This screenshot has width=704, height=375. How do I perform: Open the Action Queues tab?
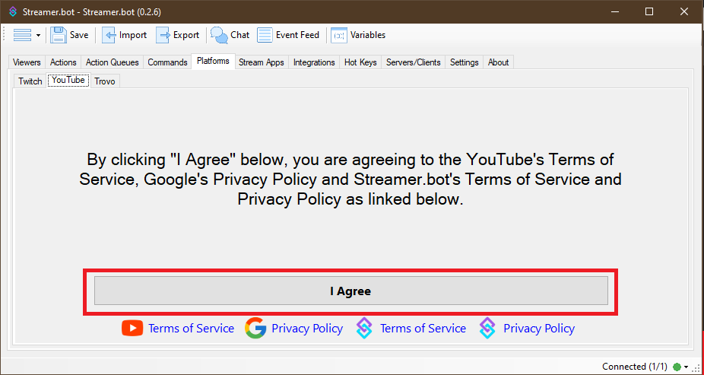[x=113, y=62]
